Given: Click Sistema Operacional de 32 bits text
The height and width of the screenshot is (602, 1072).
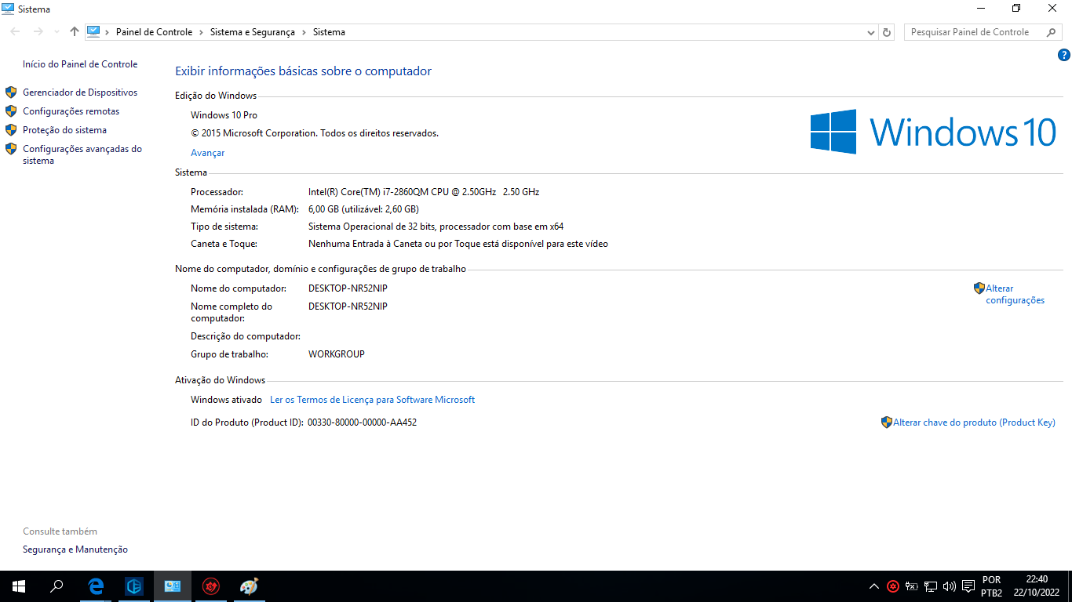Looking at the screenshot, I should 436,227.
